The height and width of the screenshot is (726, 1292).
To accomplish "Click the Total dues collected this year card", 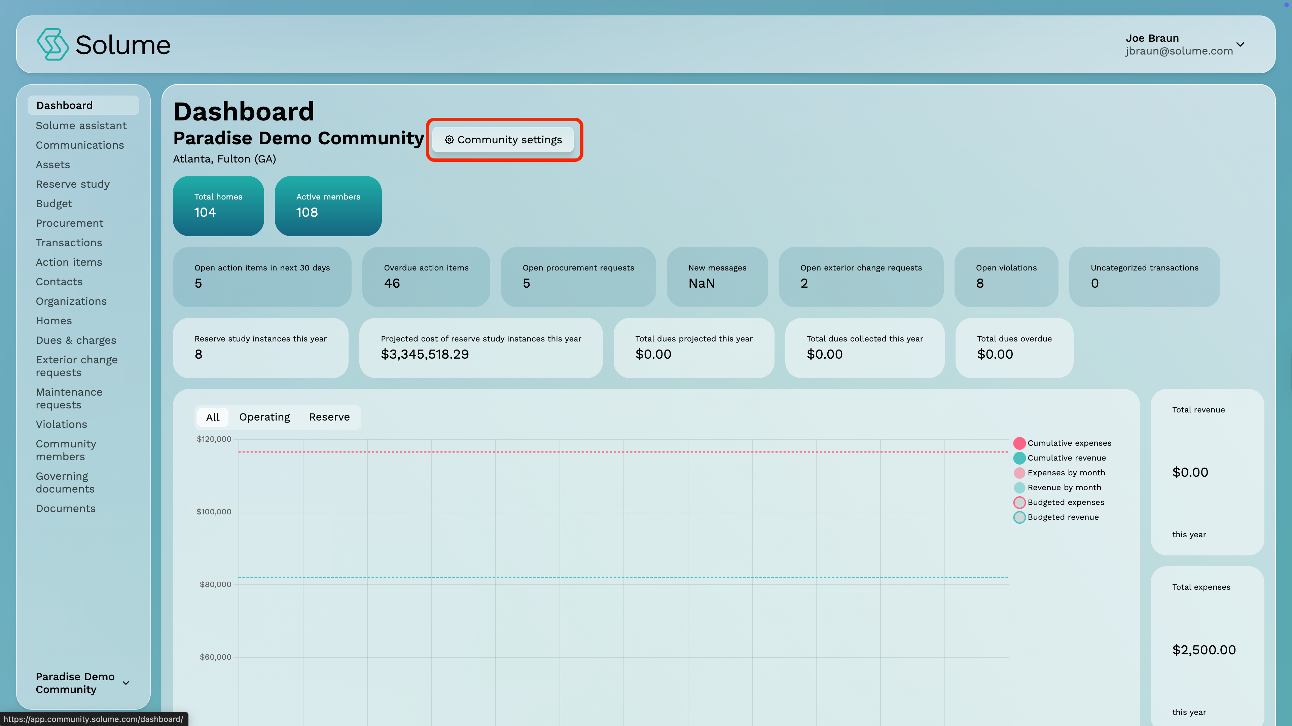I will tap(865, 348).
